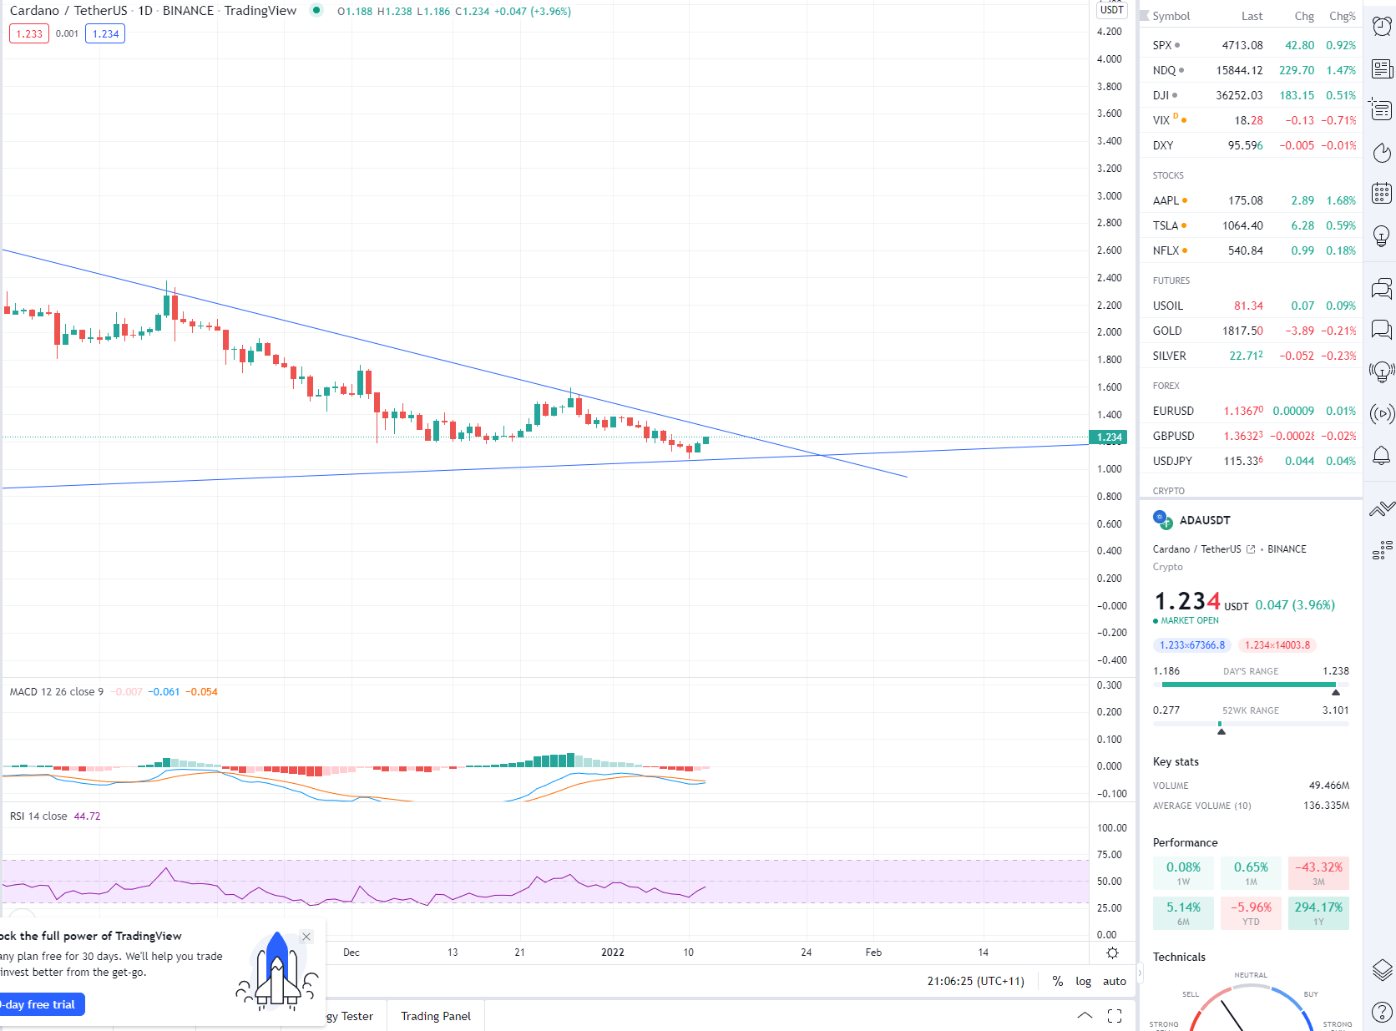Toggle log scale mode
Viewport: 1396px width, 1031px height.
tap(1083, 981)
